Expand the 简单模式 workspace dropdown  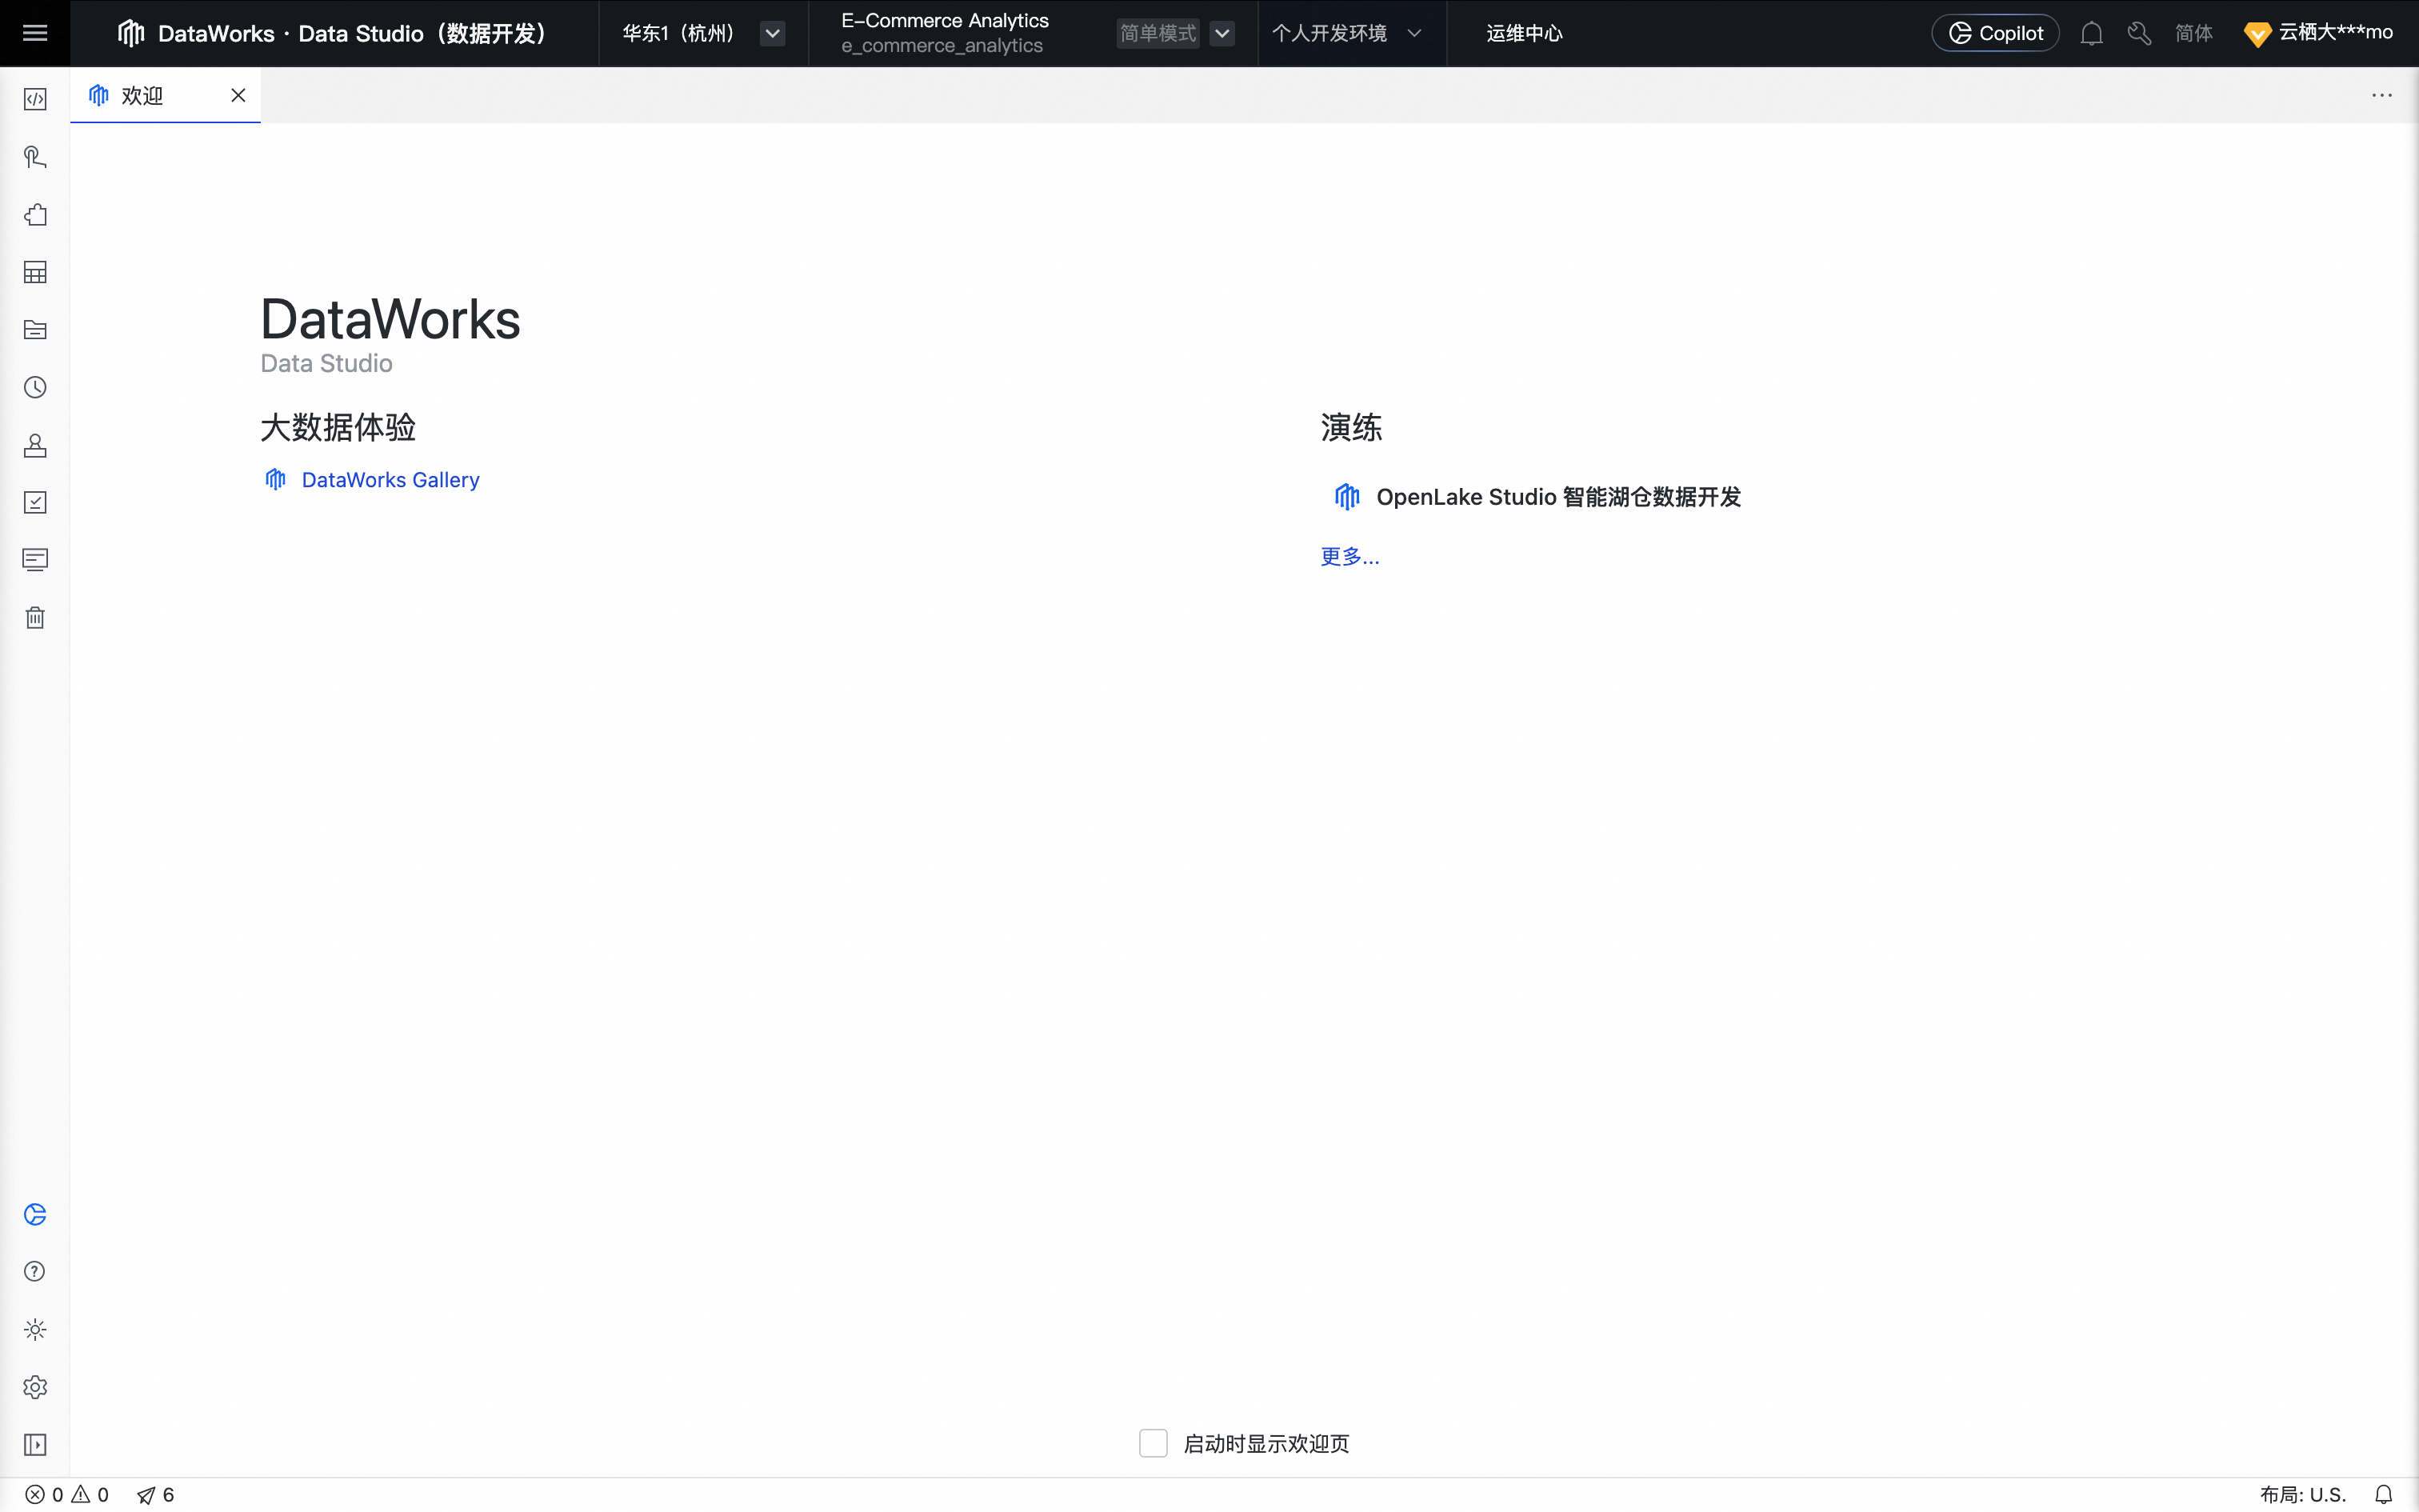click(x=1221, y=34)
